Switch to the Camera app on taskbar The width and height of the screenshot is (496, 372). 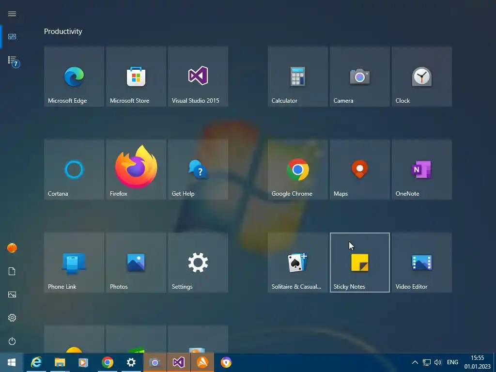[x=155, y=362]
